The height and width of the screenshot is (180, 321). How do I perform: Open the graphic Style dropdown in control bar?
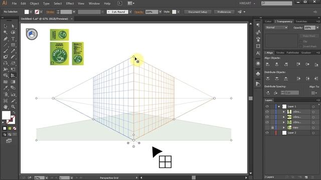(179, 12)
